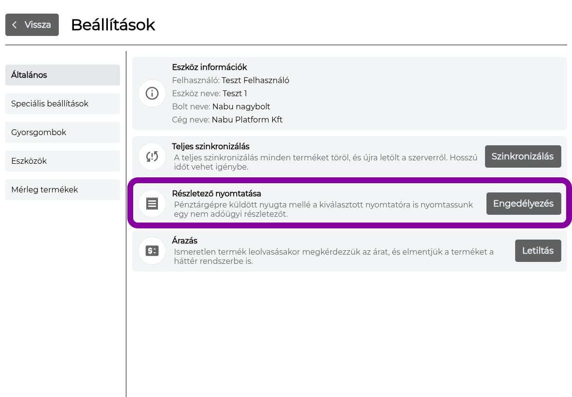Image resolution: width=572 pixels, height=397 pixels.
Task: Enable itemized printing with Engedélyezés
Action: 523,204
